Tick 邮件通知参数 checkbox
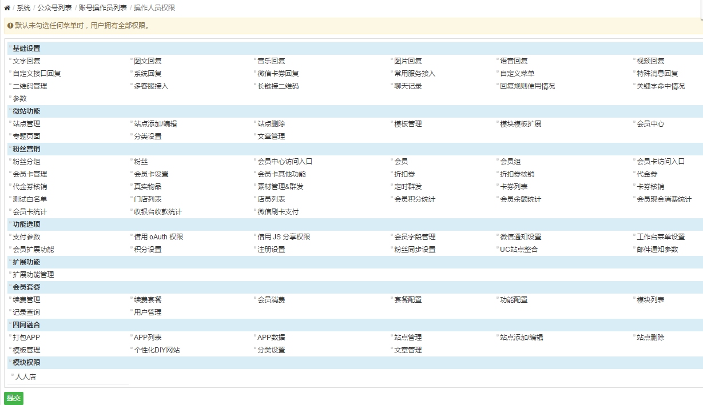This screenshot has width=703, height=405. click(634, 248)
